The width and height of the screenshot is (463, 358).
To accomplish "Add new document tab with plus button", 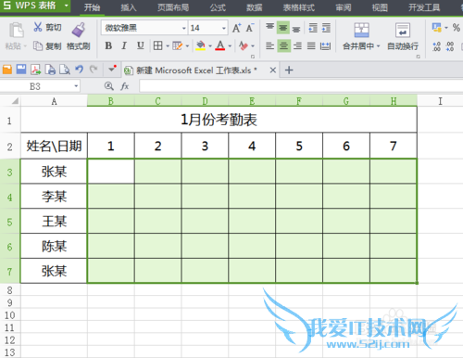I will click(289, 70).
